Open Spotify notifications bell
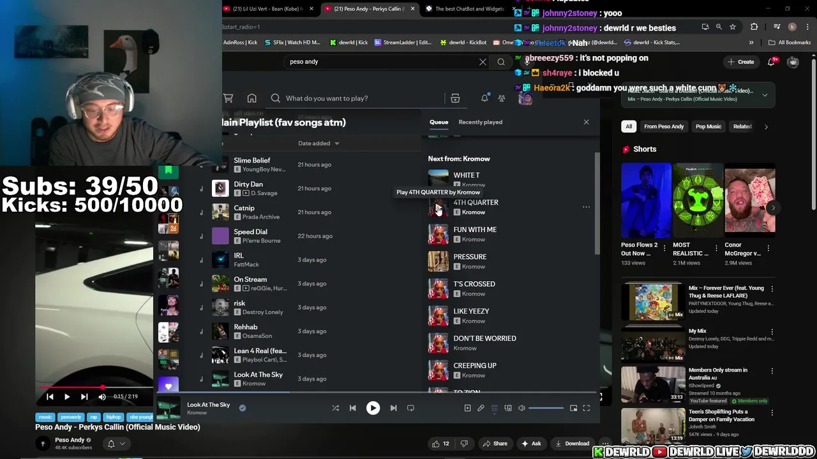 coord(484,98)
